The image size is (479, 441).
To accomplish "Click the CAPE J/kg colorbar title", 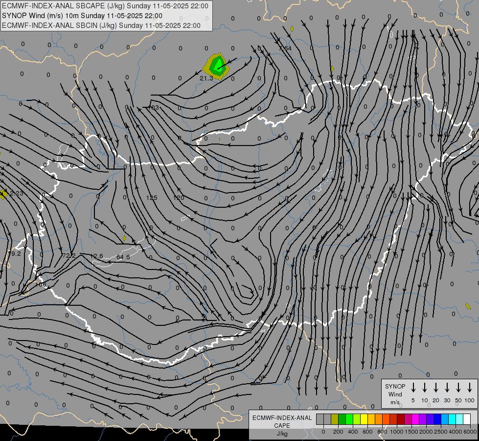I will click(x=282, y=425).
